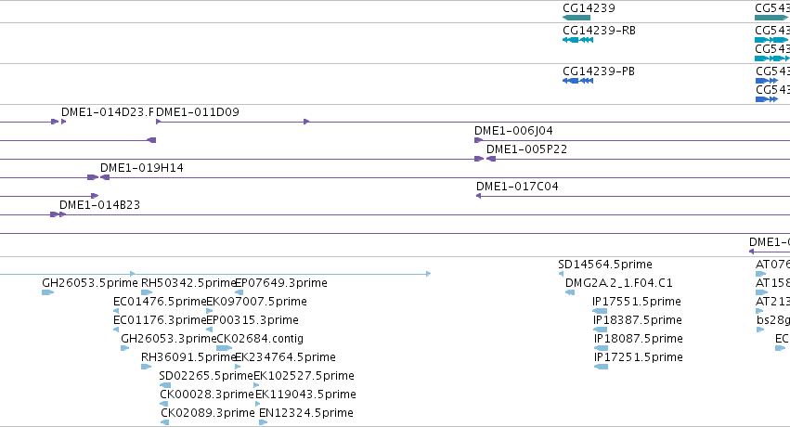Screen dimensions: 790x427
Task: Click the DME1-017C04 left arrow start
Action: pyautogui.click(x=479, y=196)
